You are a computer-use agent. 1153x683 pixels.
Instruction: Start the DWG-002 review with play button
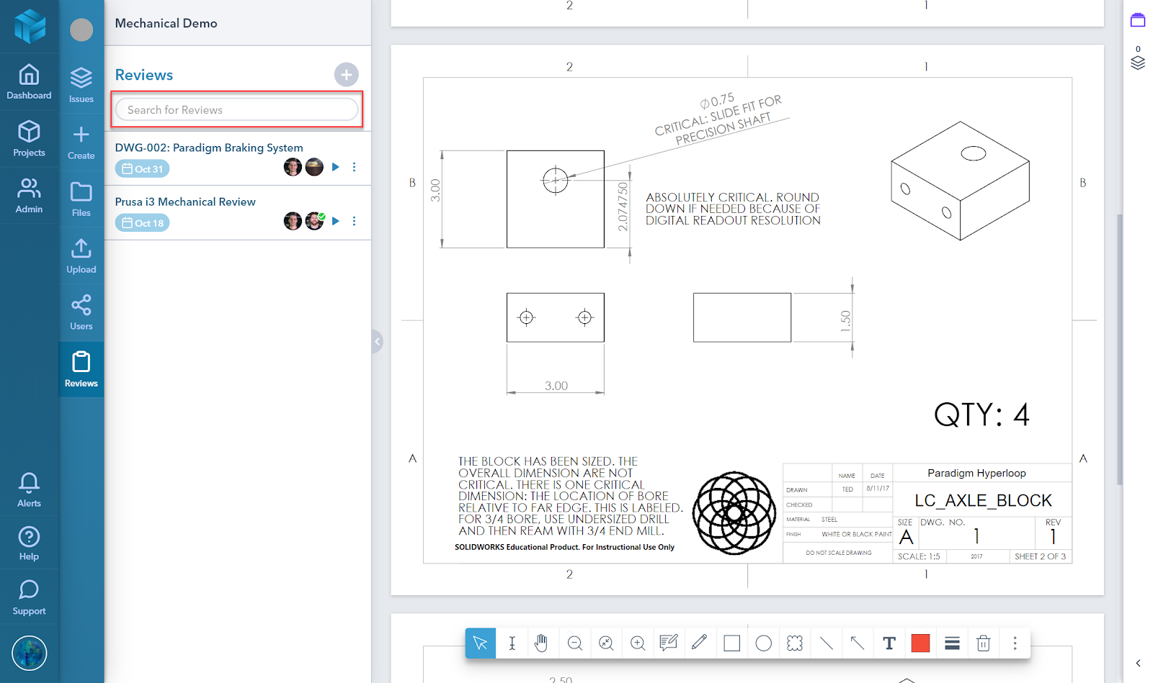335,167
